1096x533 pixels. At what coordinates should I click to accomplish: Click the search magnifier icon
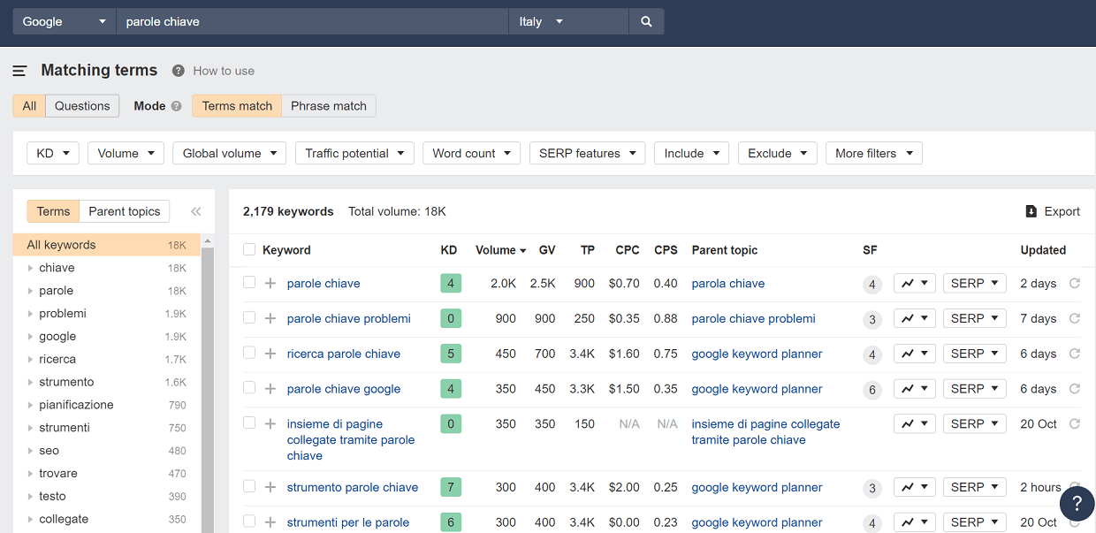coord(646,21)
